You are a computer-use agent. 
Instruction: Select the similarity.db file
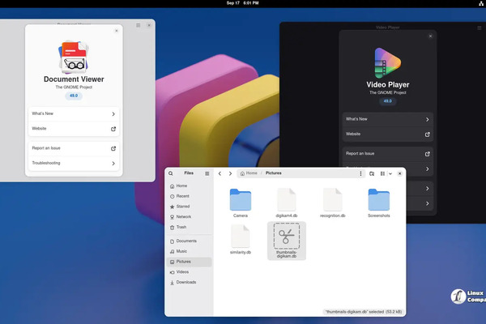click(x=241, y=240)
